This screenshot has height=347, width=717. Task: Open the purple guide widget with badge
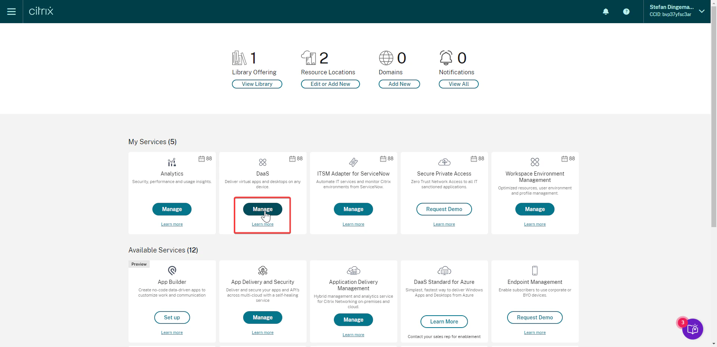pos(692,329)
